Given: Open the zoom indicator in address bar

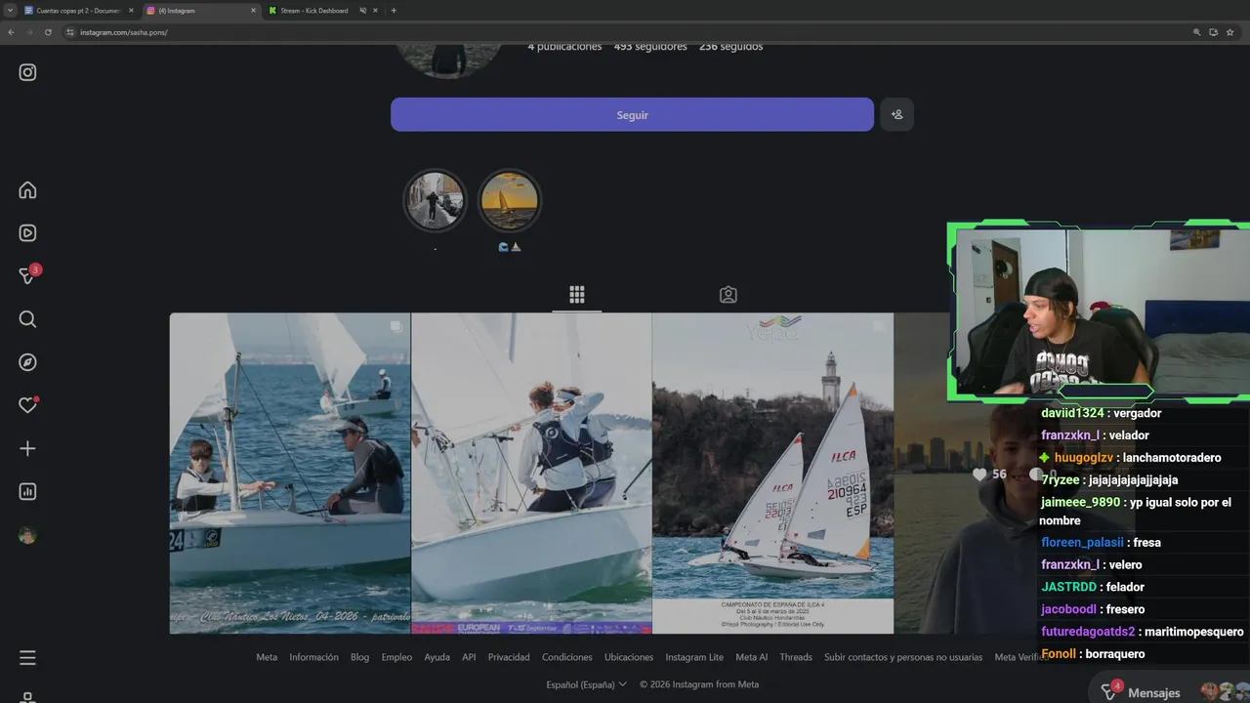Looking at the screenshot, I should 1196,32.
